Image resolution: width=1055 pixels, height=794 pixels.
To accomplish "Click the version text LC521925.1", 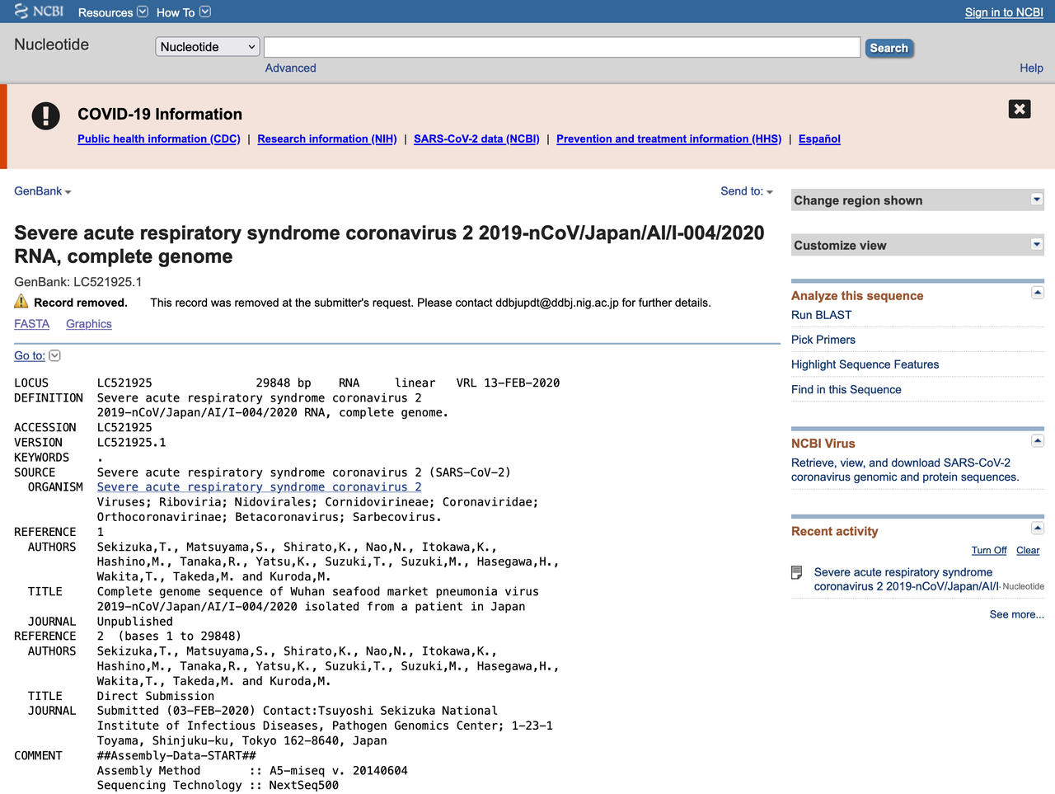I will (132, 443).
